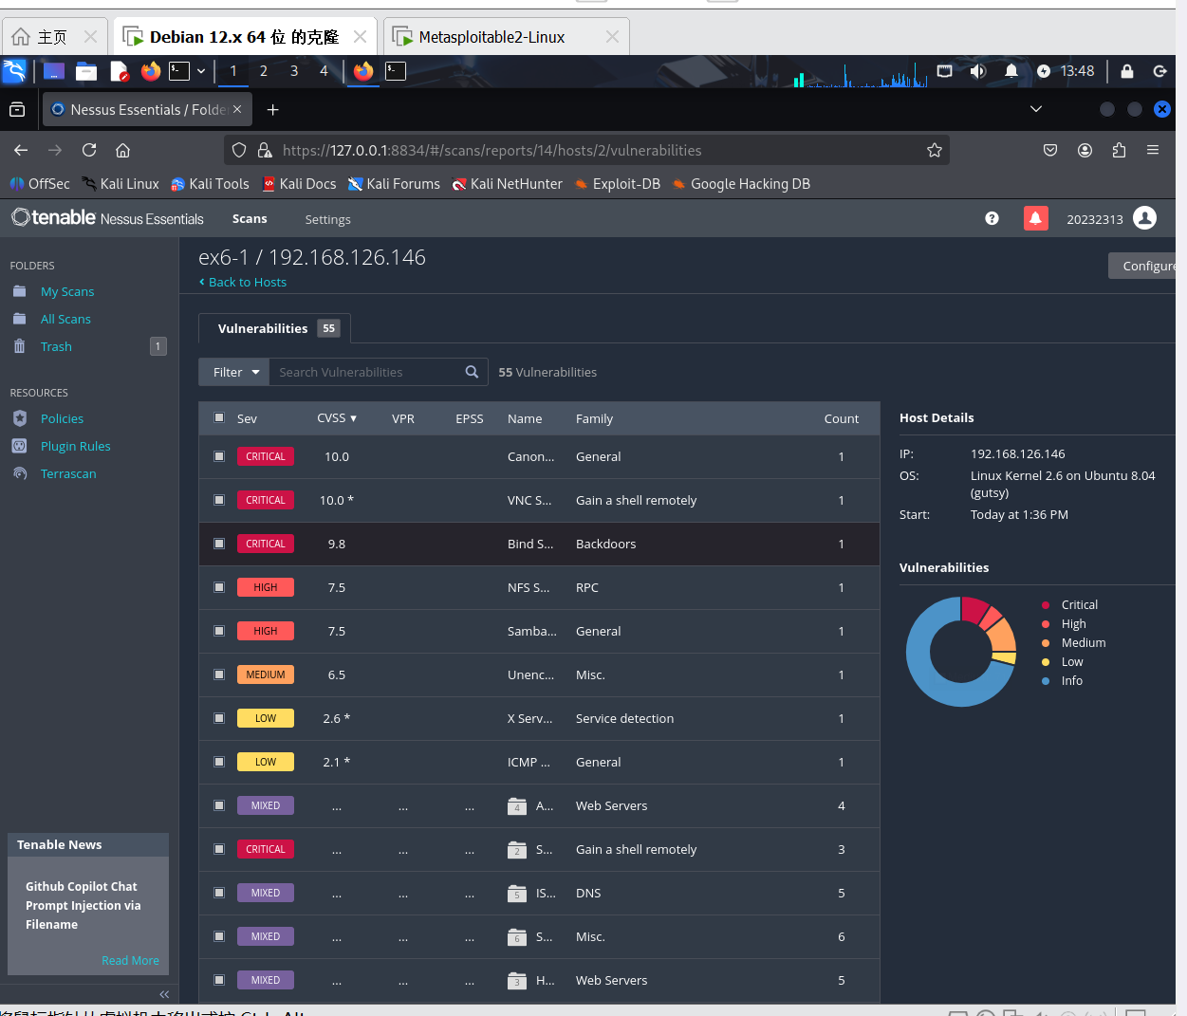Open Policies resource link
This screenshot has width=1187, height=1016.
62,418
